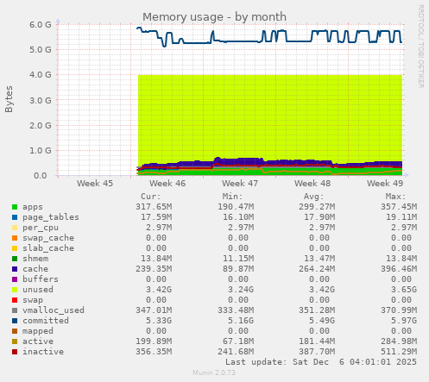Screen dimensions: 429x382
Task: Select the 'buffers' legend label
Action: coord(41,279)
